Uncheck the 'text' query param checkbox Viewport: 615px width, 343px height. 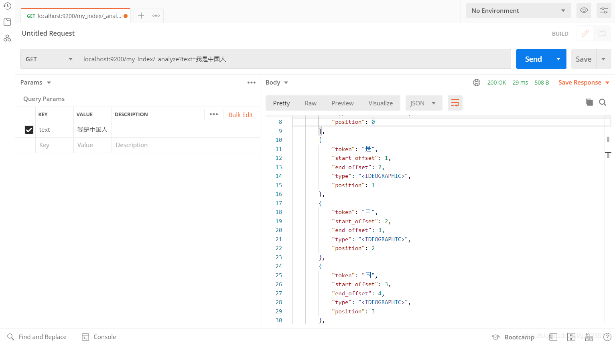pos(29,130)
